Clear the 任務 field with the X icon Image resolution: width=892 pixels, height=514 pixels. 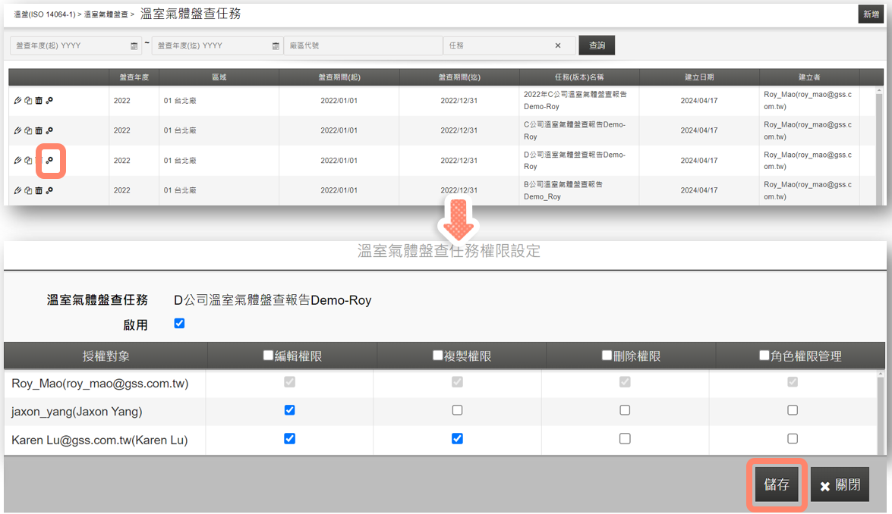tap(558, 45)
